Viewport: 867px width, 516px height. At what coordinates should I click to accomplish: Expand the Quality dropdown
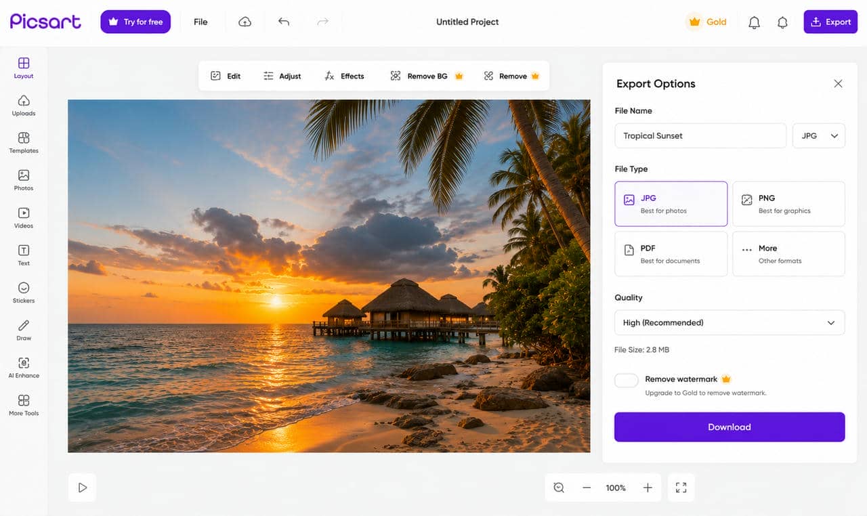pos(729,322)
